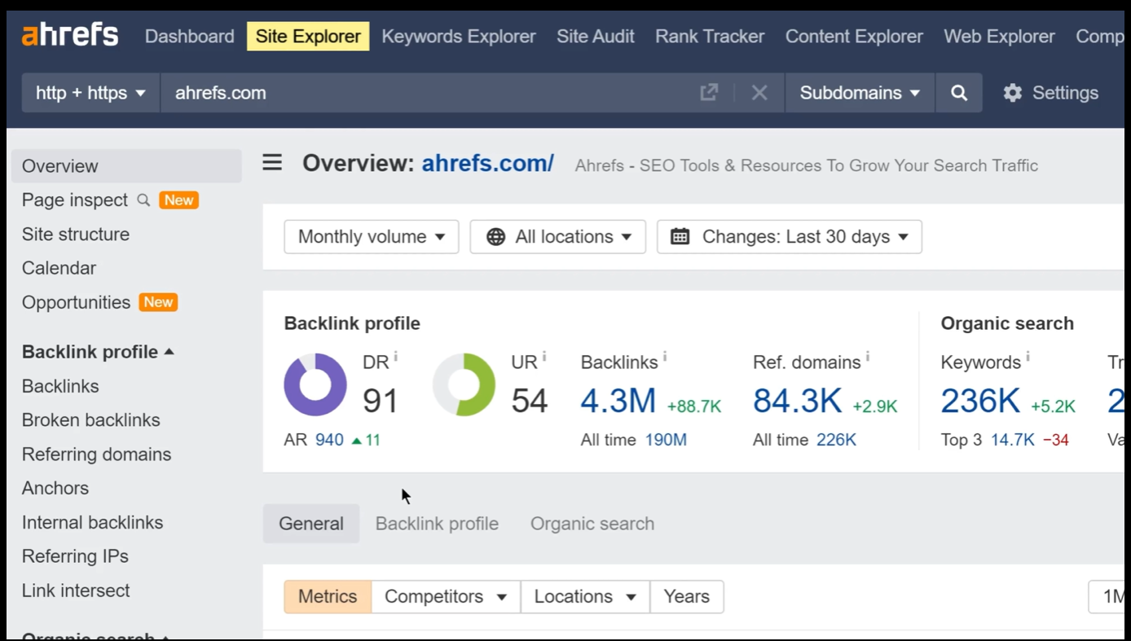The image size is (1131, 641).
Task: Click the +5.2K keywords change
Action: [1054, 406]
